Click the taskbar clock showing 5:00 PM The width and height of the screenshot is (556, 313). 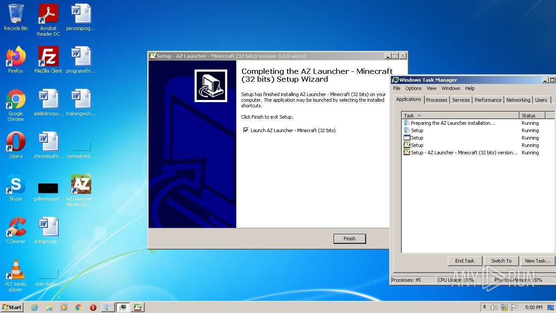tap(533, 307)
